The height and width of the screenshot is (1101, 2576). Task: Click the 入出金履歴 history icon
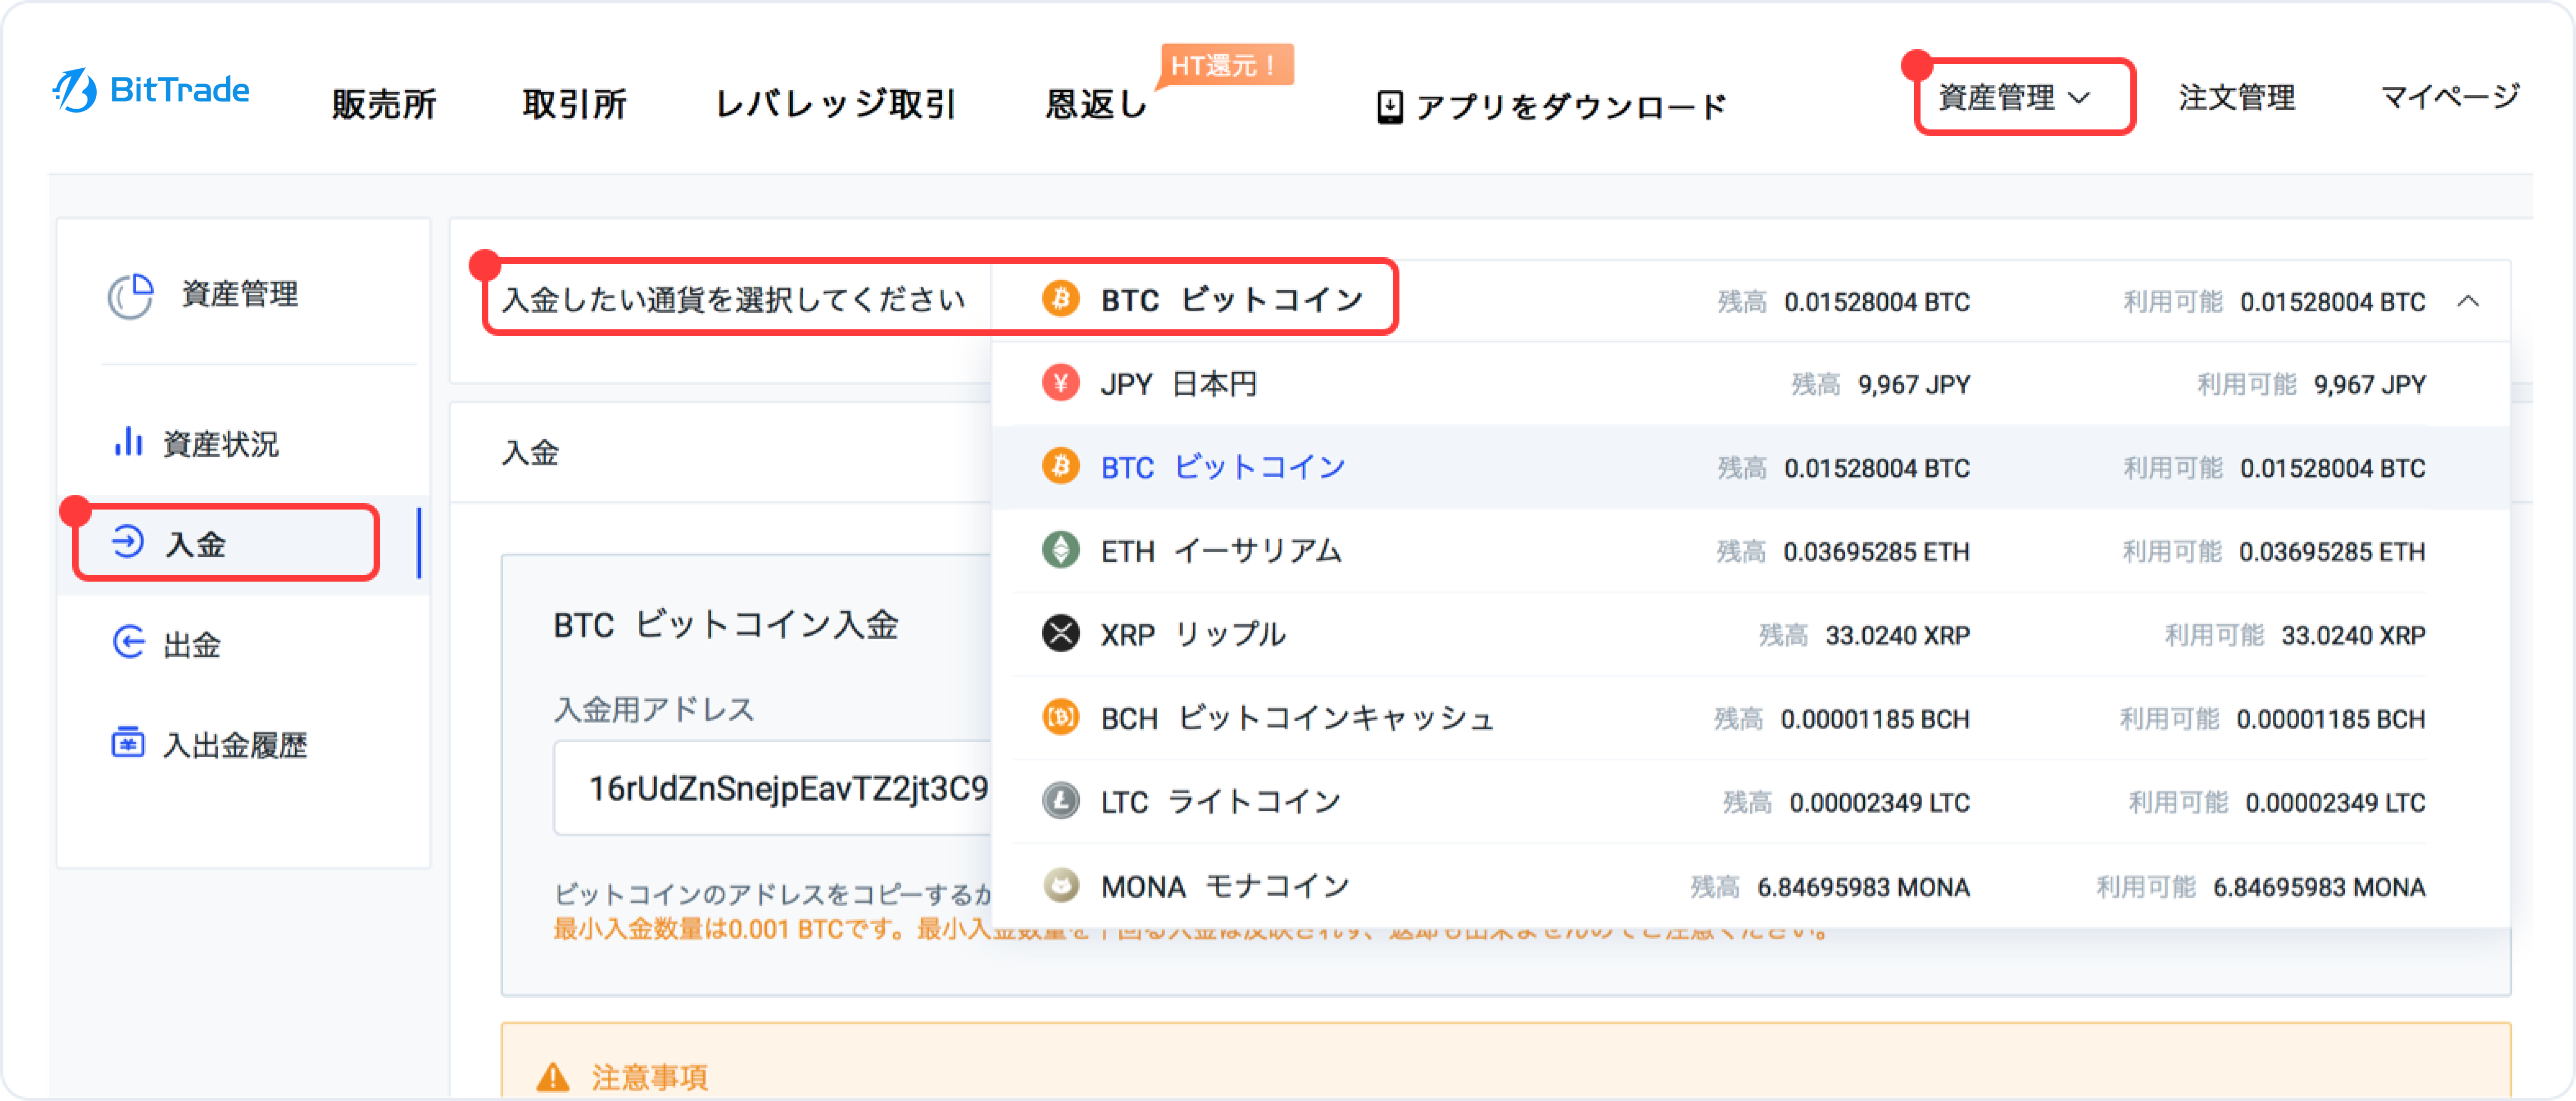pyautogui.click(x=128, y=742)
